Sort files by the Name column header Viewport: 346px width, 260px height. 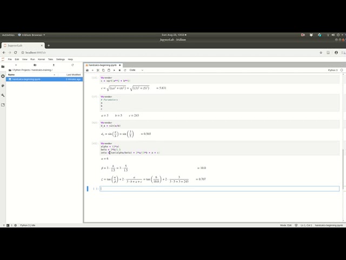coord(32,75)
